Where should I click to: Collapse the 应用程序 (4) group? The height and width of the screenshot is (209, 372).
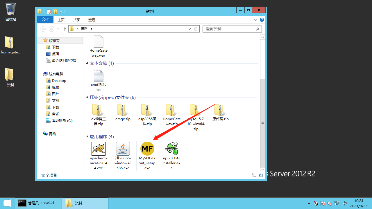(87, 137)
